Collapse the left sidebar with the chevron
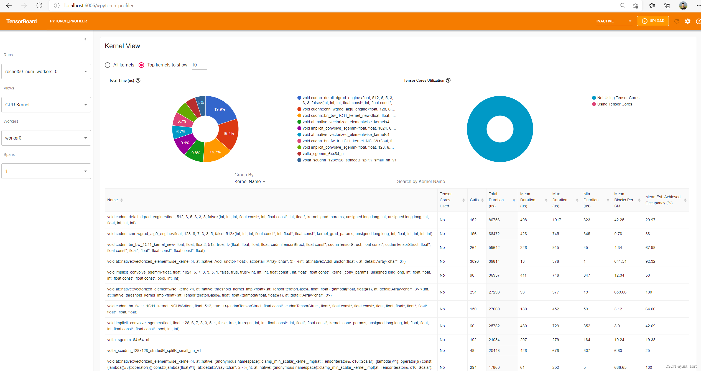This screenshot has height=371, width=701. [x=85, y=39]
